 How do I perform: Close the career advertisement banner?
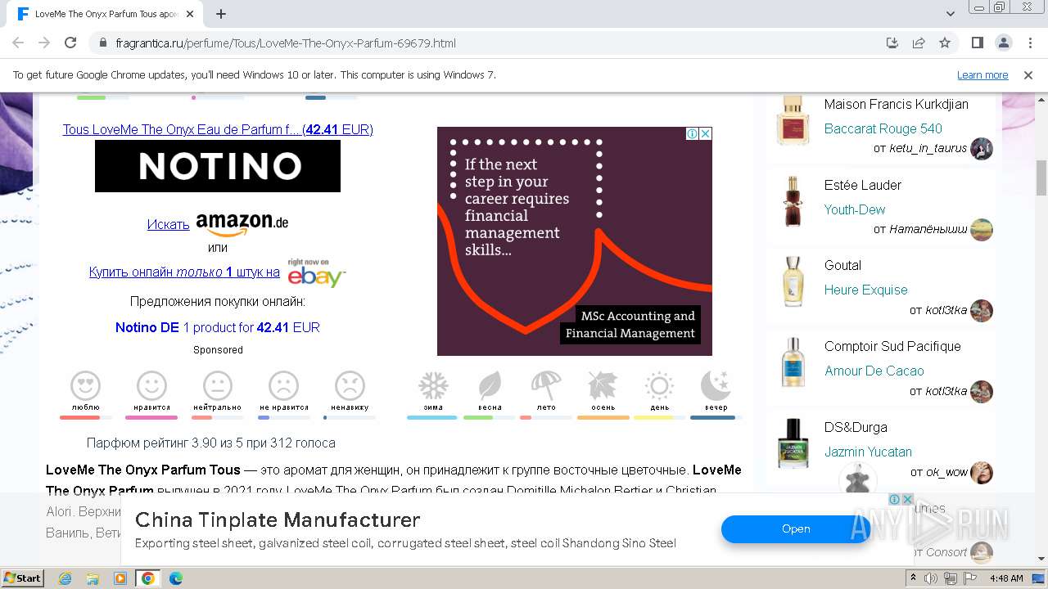tap(705, 133)
